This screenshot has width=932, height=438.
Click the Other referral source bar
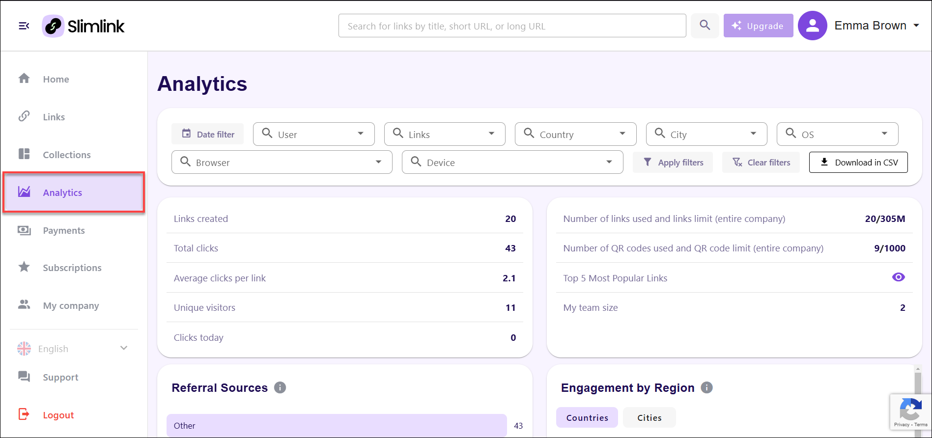pos(337,425)
